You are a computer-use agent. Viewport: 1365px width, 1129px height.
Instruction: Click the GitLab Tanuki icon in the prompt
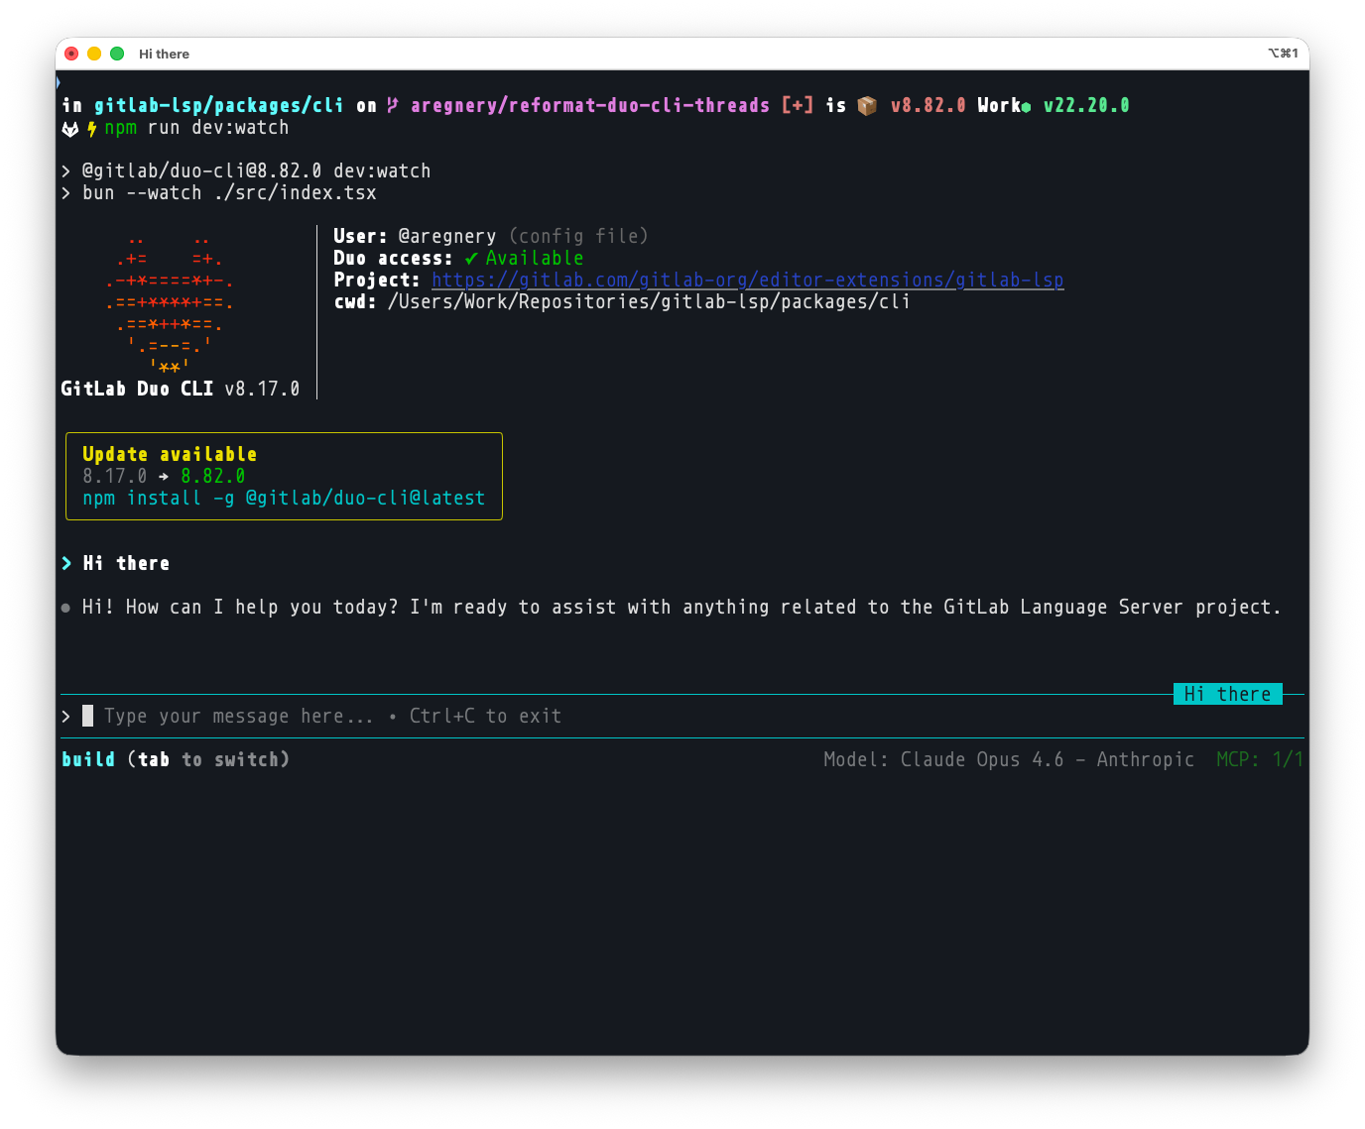coord(69,127)
